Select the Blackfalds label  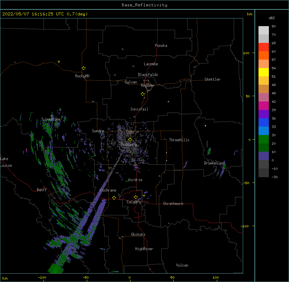coord(148,75)
